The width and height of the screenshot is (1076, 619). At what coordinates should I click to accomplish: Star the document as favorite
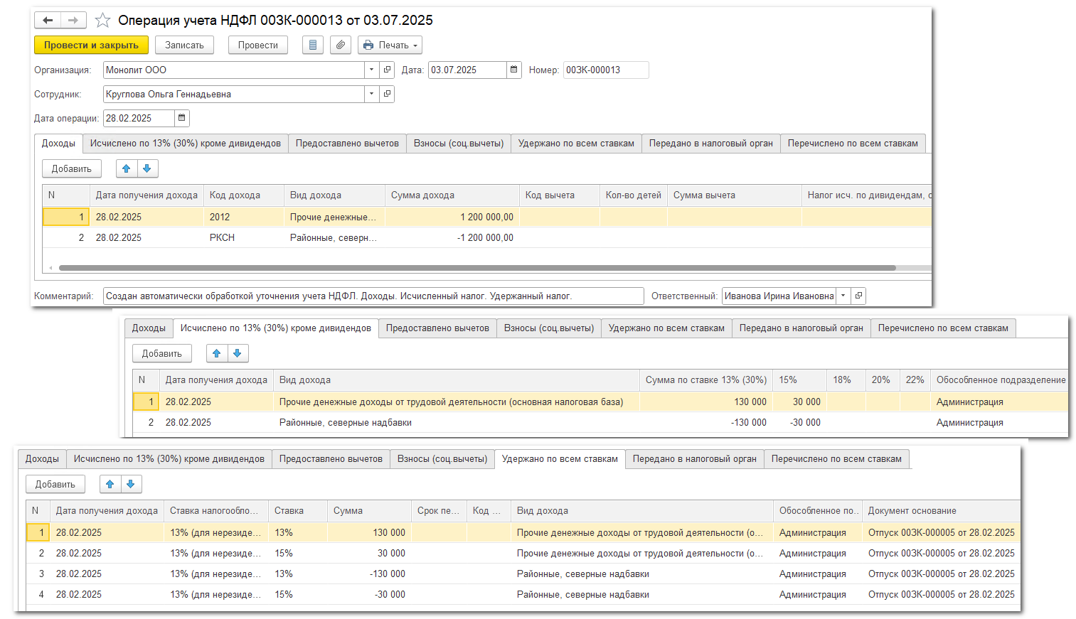point(102,21)
